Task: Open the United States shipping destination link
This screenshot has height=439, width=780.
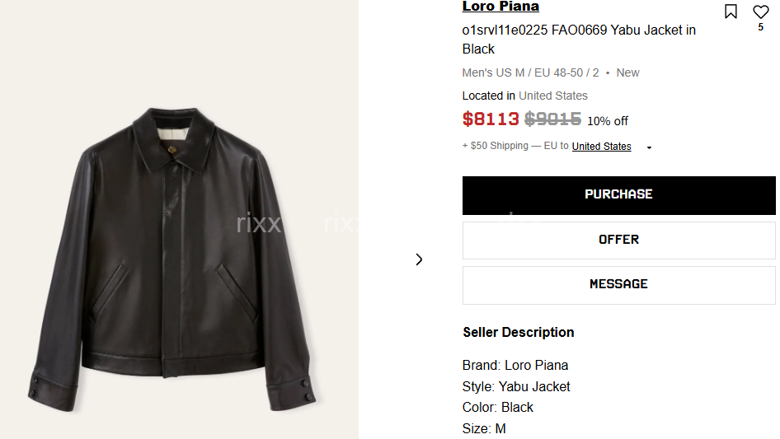Action: point(601,147)
